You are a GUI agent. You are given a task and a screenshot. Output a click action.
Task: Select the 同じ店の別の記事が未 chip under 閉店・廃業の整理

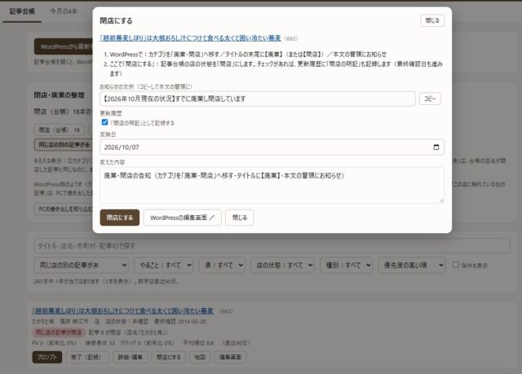point(64,144)
